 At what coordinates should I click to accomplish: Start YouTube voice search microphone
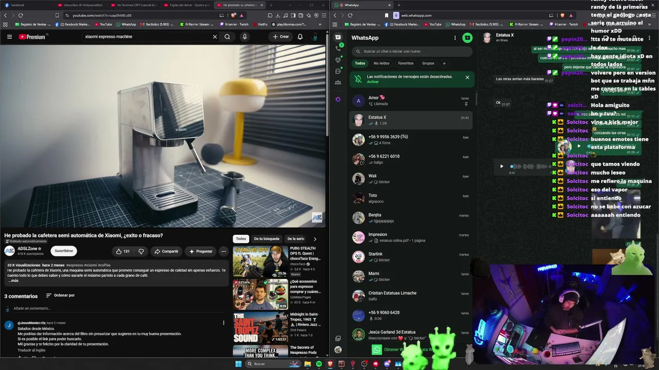click(245, 37)
